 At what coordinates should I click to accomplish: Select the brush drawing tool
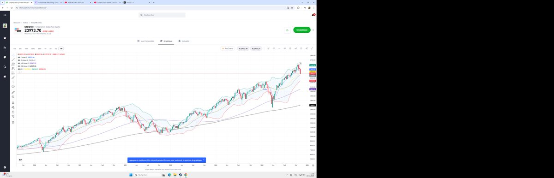pos(13,77)
